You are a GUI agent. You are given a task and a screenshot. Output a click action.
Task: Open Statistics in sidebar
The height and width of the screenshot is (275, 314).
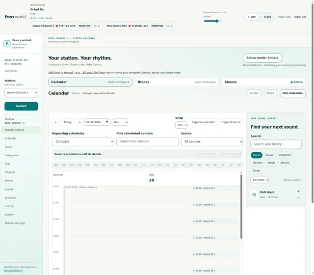[x=10, y=197]
